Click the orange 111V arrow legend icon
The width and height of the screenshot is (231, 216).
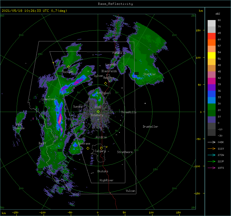point(211,149)
